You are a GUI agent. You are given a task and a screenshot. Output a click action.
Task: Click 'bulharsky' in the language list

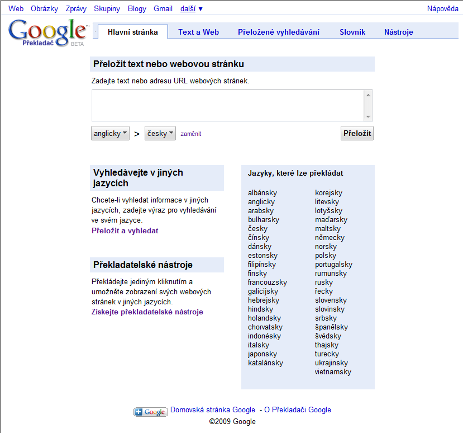pos(264,219)
